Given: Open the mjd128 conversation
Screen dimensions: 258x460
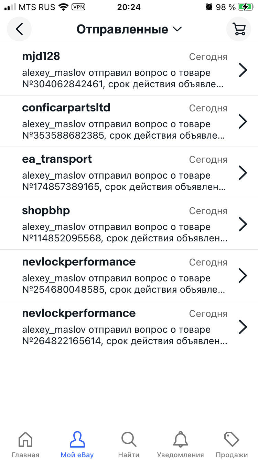Looking at the screenshot, I should point(124,70).
